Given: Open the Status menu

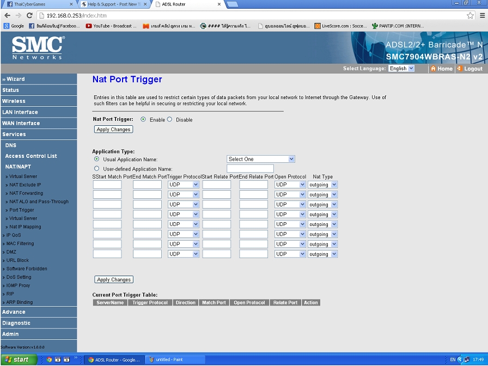Looking at the screenshot, I should coord(39,90).
